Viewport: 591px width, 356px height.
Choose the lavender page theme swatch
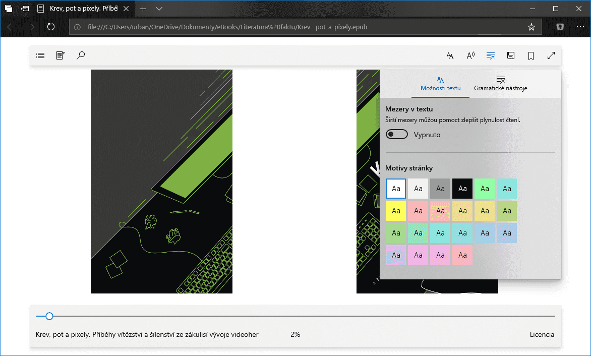tap(396, 255)
